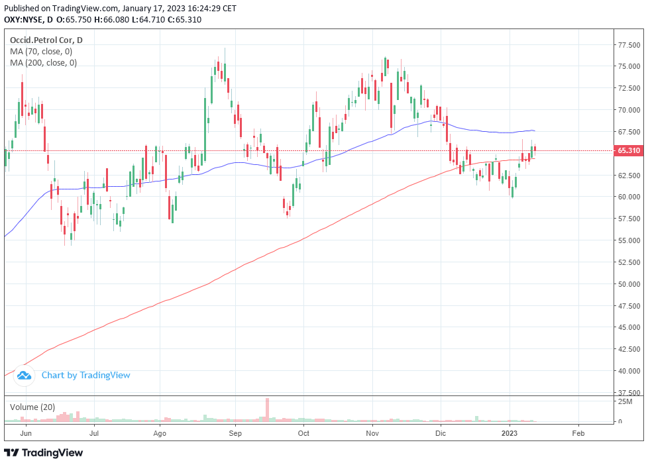This screenshot has height=465, width=648.
Task: Click the 57.500 price axis label
Action: coord(629,219)
